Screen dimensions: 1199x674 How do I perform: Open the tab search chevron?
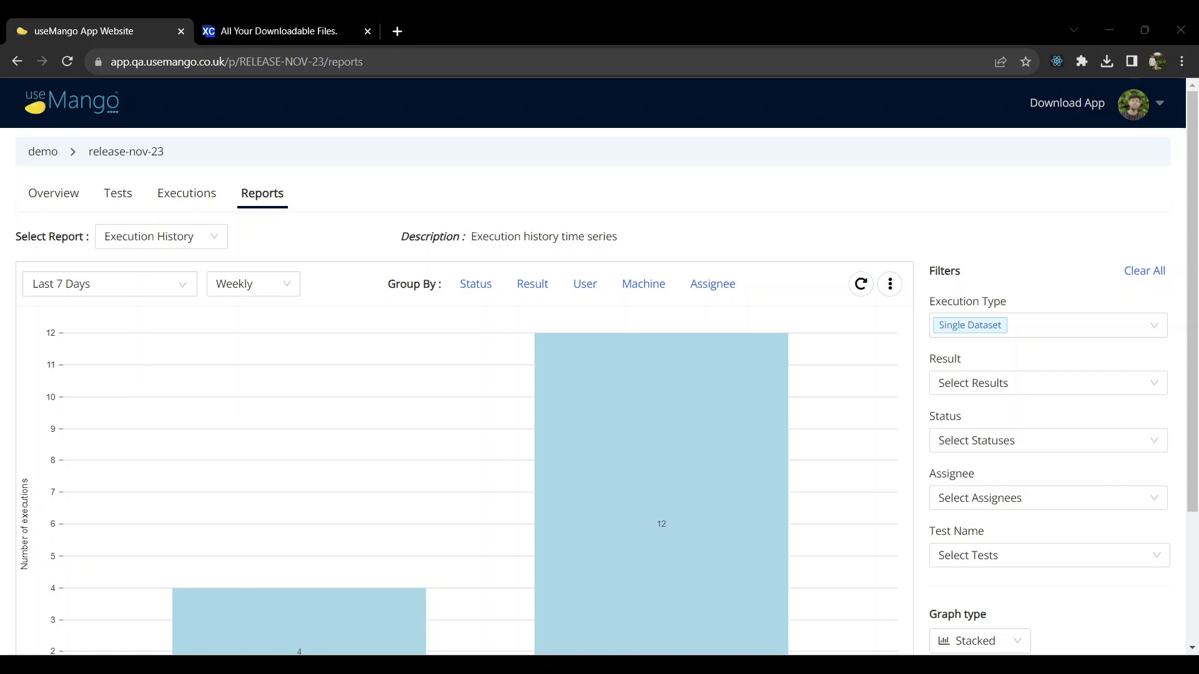[1073, 30]
